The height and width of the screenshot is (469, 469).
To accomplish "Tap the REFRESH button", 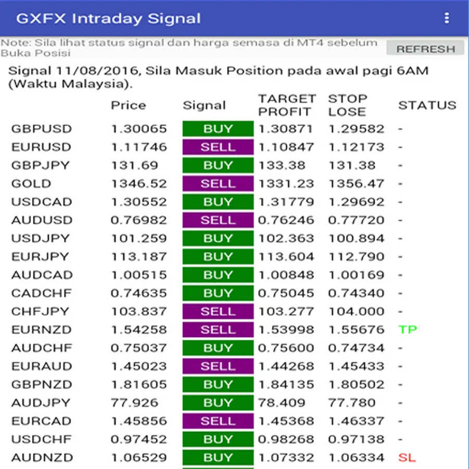I will tap(425, 48).
